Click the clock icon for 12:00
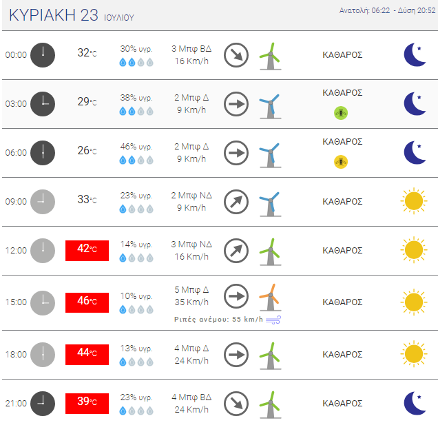The height and width of the screenshot is (425, 438). tap(43, 250)
